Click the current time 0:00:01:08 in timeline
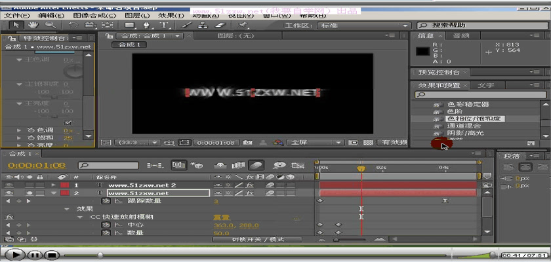The width and height of the screenshot is (551, 262). pos(37,165)
